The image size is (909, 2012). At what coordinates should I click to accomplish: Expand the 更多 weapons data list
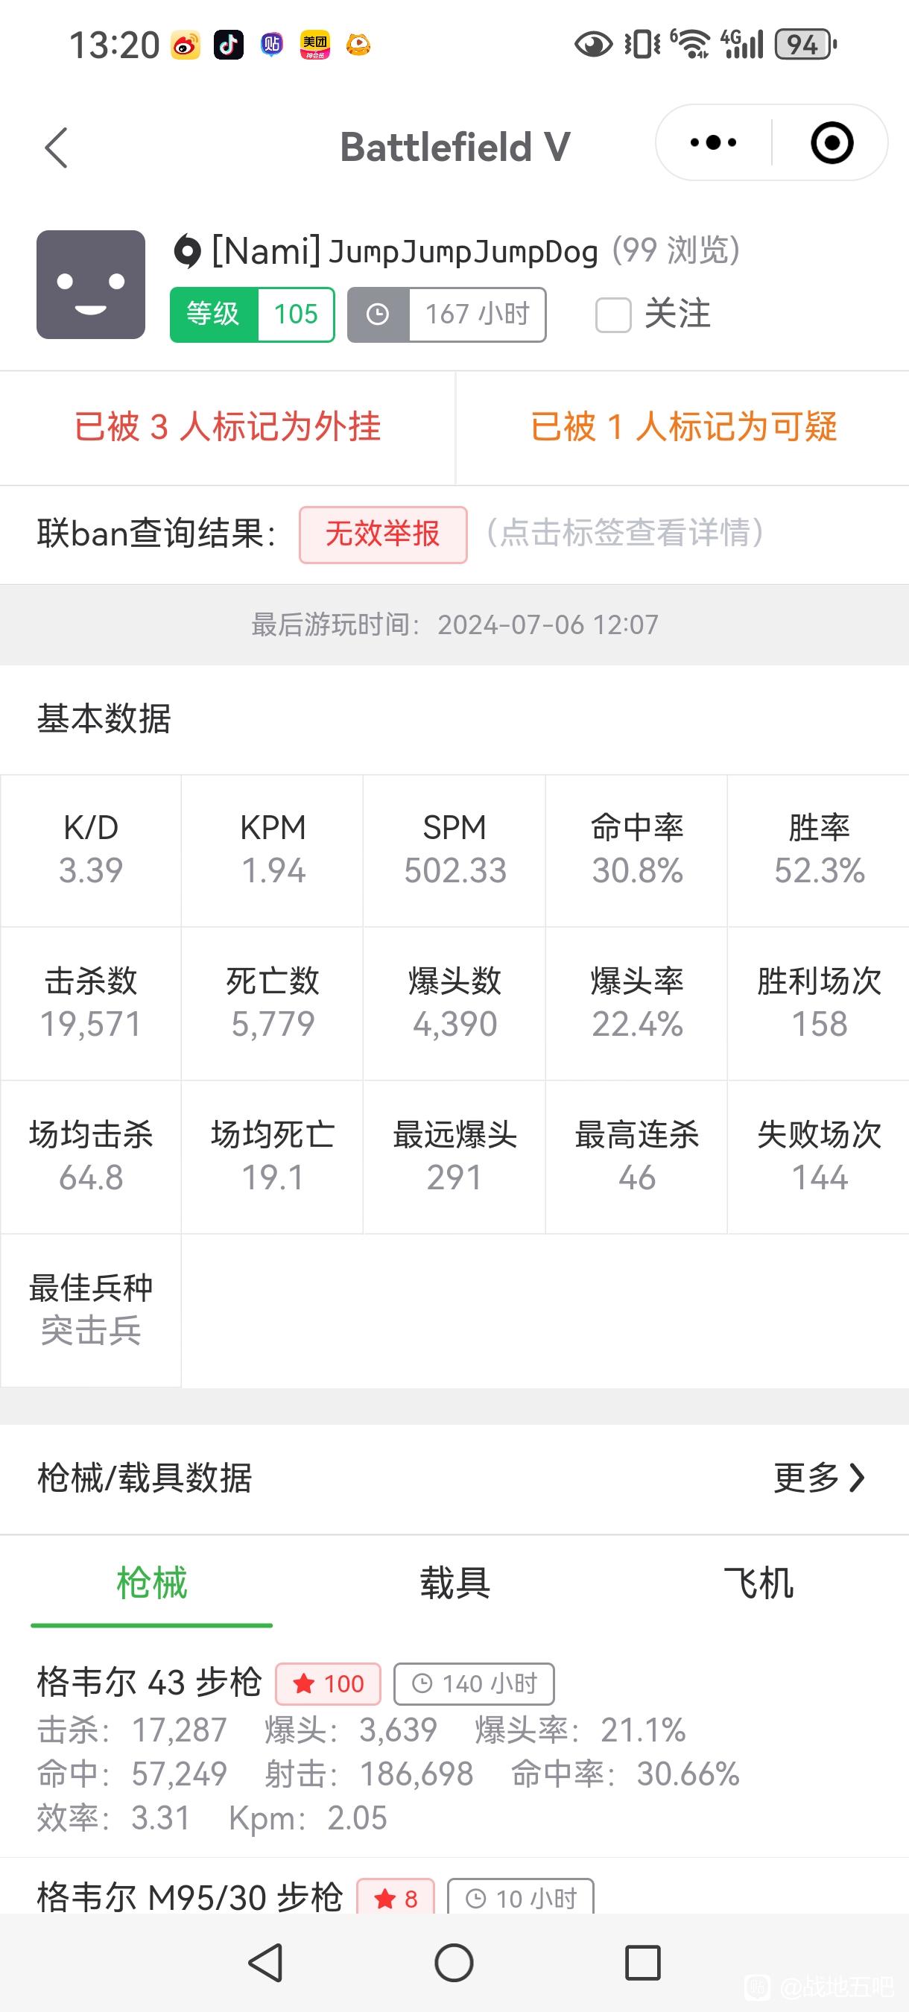click(x=806, y=1478)
